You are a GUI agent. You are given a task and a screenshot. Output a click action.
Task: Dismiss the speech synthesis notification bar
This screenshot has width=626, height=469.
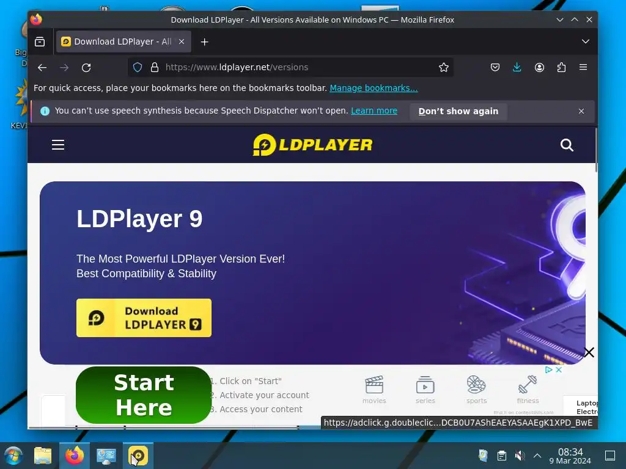[x=581, y=111]
